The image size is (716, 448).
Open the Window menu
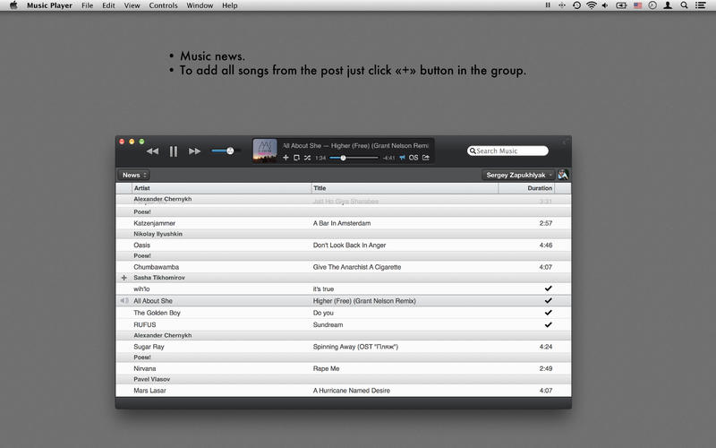tap(200, 5)
